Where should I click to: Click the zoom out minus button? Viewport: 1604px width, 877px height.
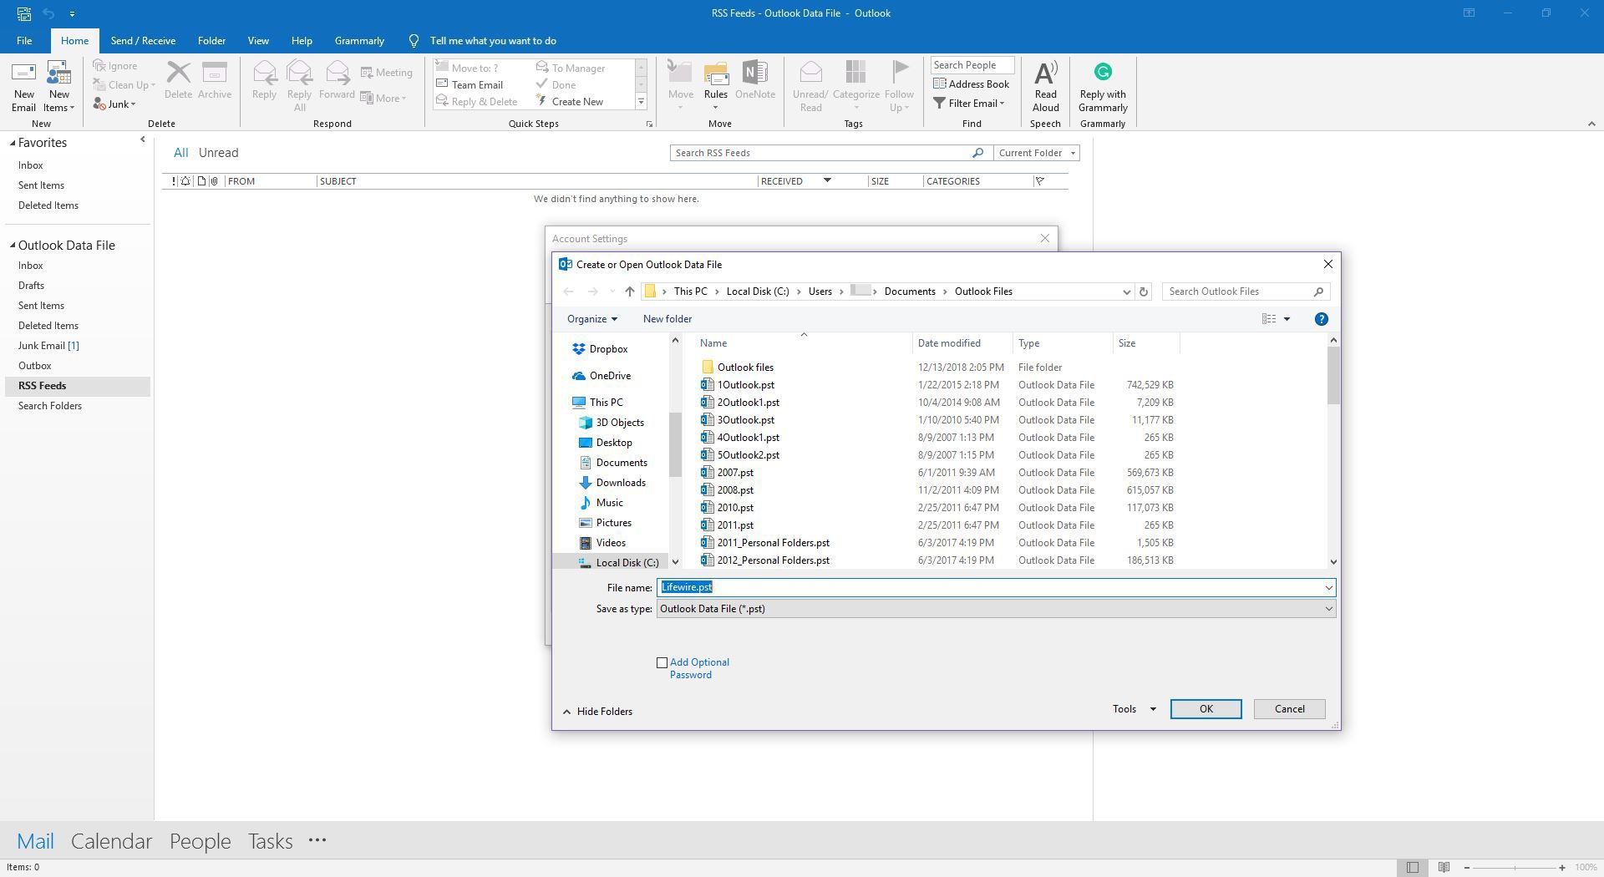[1467, 868]
